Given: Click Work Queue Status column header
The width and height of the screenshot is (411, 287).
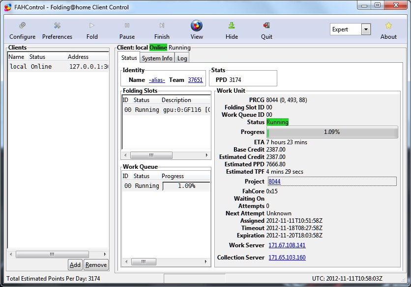Looking at the screenshot, I should click(147, 176).
